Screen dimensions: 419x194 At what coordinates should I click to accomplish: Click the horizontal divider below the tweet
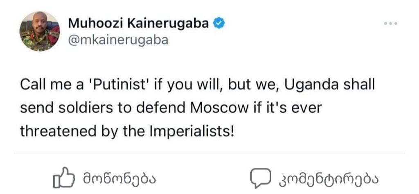click(209, 154)
